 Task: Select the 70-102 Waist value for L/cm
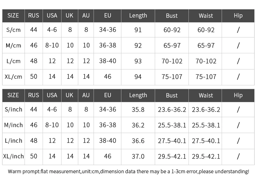[206, 61]
